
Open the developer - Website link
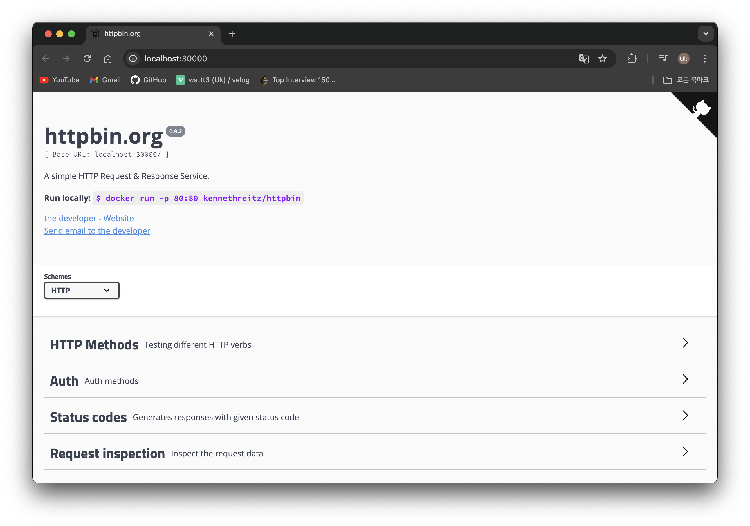click(x=89, y=218)
